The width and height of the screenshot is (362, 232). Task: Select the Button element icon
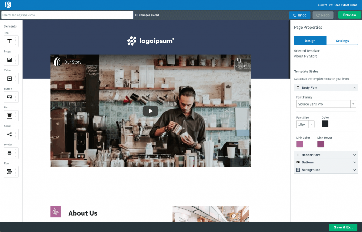click(x=10, y=97)
